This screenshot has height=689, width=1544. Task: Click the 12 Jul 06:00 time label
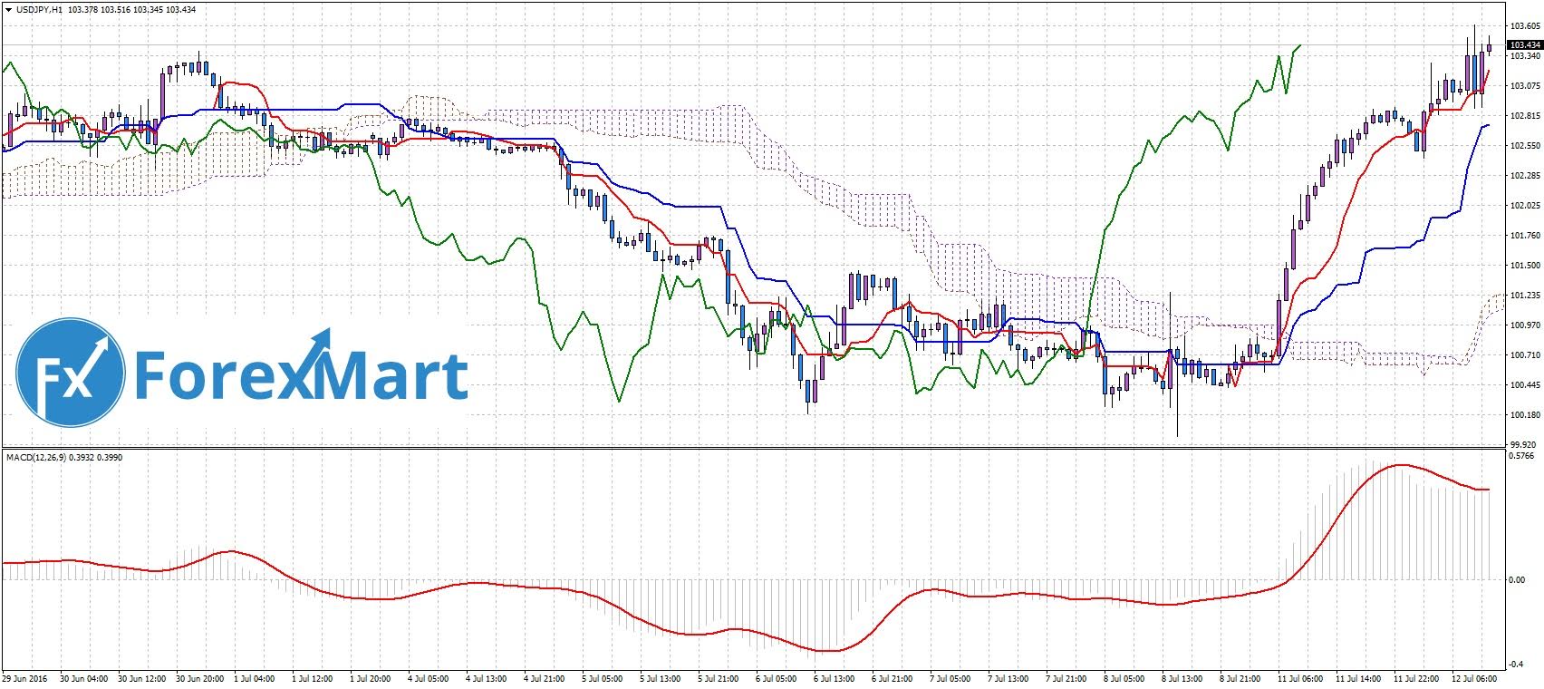point(1475,678)
